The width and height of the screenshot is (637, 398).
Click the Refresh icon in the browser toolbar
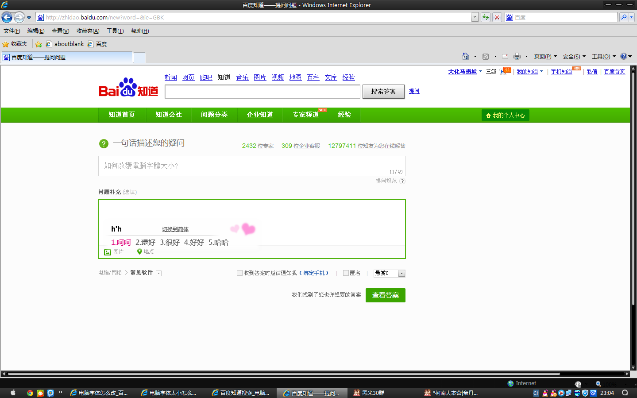pos(485,17)
